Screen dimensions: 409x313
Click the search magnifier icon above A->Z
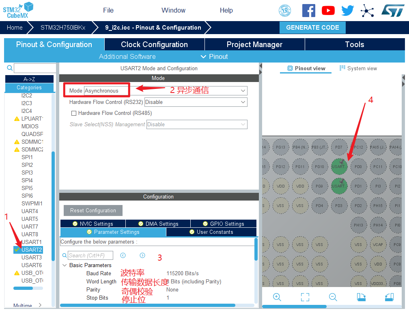click(10, 68)
